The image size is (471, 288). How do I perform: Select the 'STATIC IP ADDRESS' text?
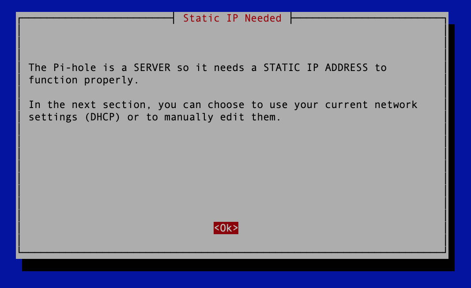tap(316, 67)
